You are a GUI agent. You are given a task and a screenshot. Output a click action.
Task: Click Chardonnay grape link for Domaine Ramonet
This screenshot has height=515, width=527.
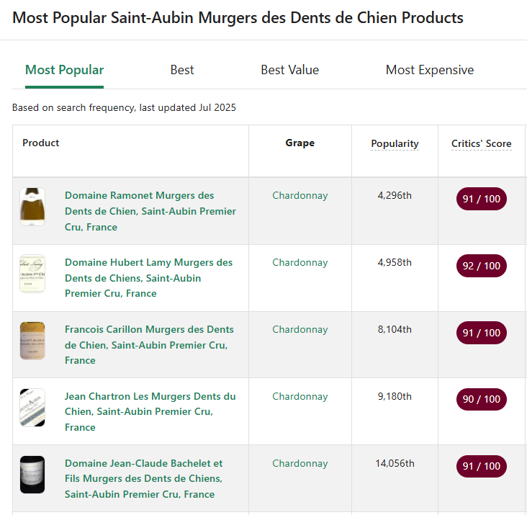pos(299,195)
